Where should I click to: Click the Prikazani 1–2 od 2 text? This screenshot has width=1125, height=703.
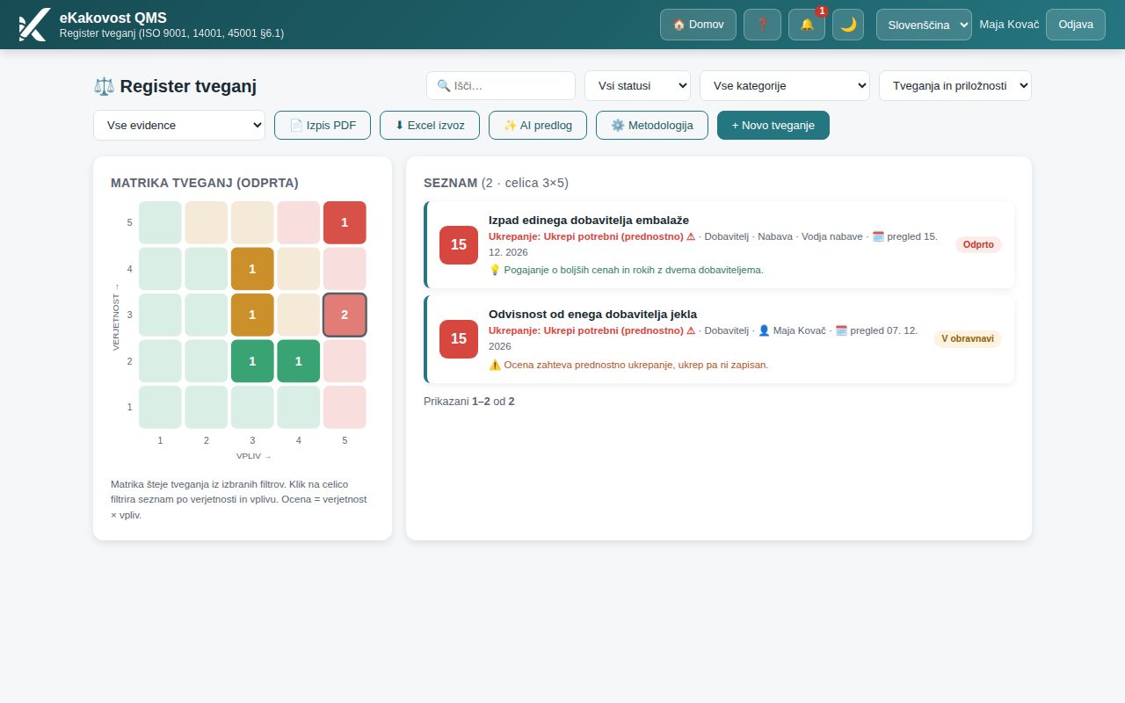469,402
